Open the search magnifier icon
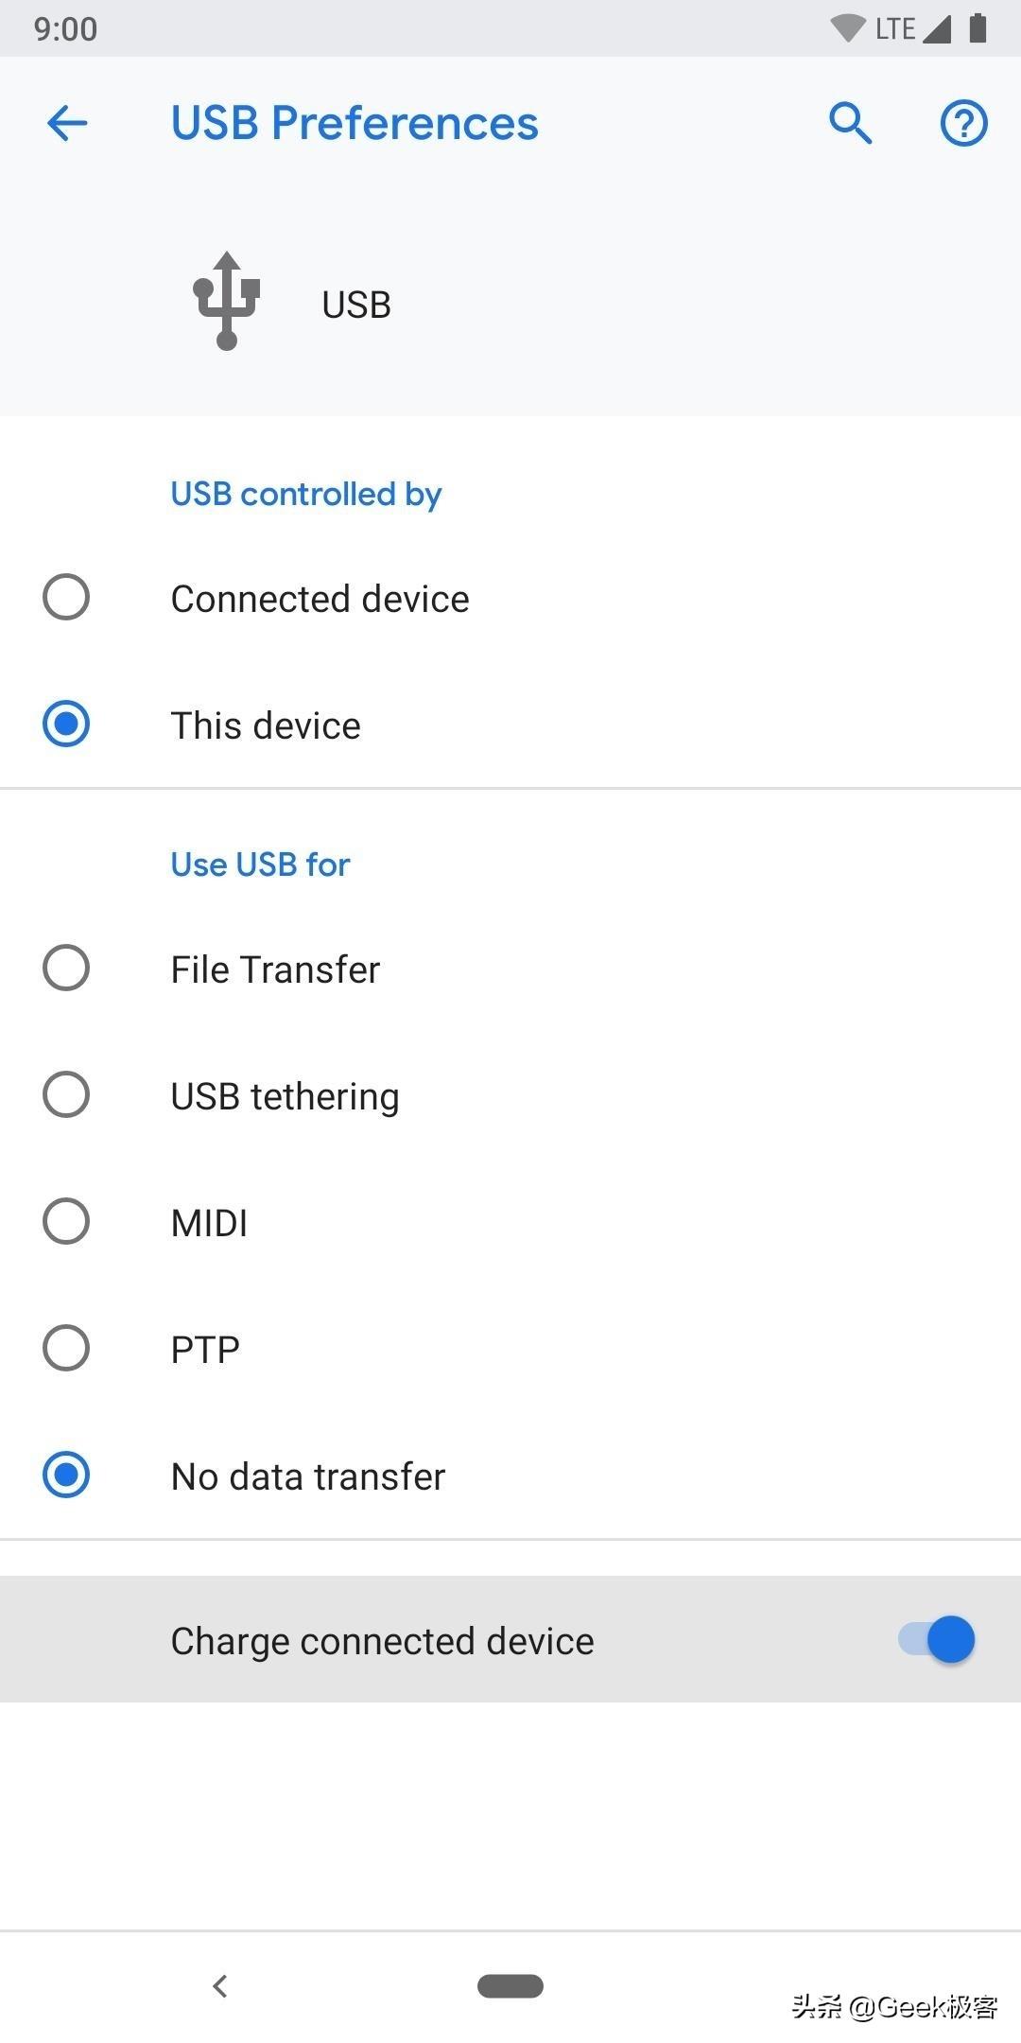1021x2043 pixels. (850, 123)
